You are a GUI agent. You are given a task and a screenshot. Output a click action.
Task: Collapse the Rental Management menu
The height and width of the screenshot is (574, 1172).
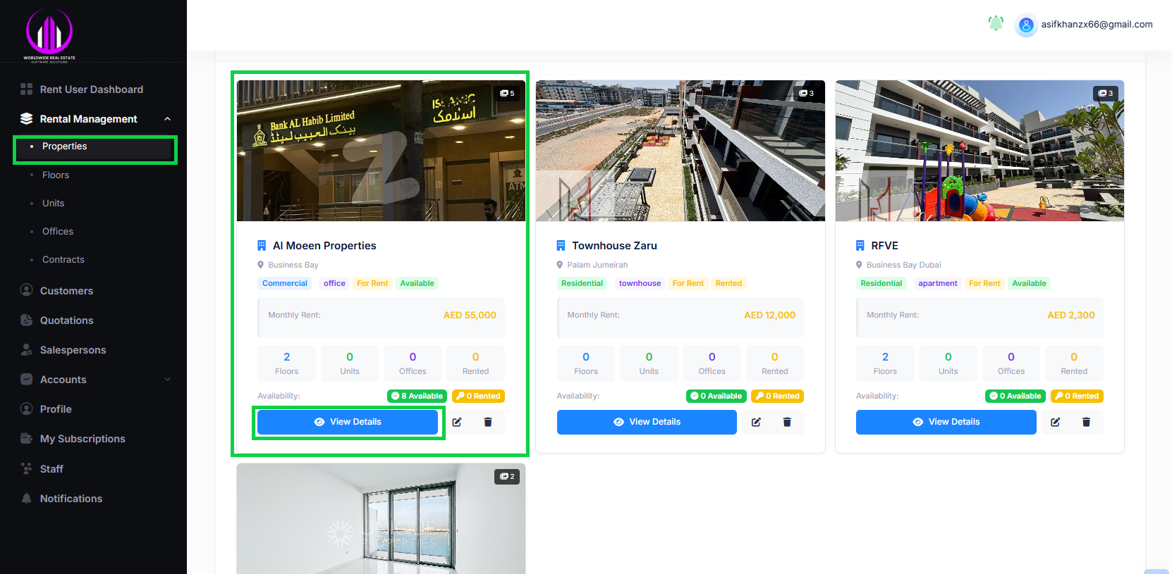coord(167,119)
